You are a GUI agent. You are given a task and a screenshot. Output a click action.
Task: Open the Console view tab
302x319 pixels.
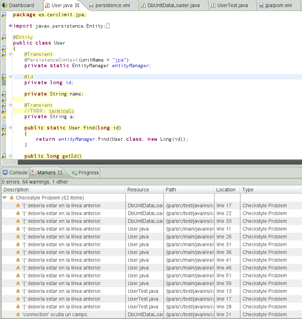click(15, 173)
